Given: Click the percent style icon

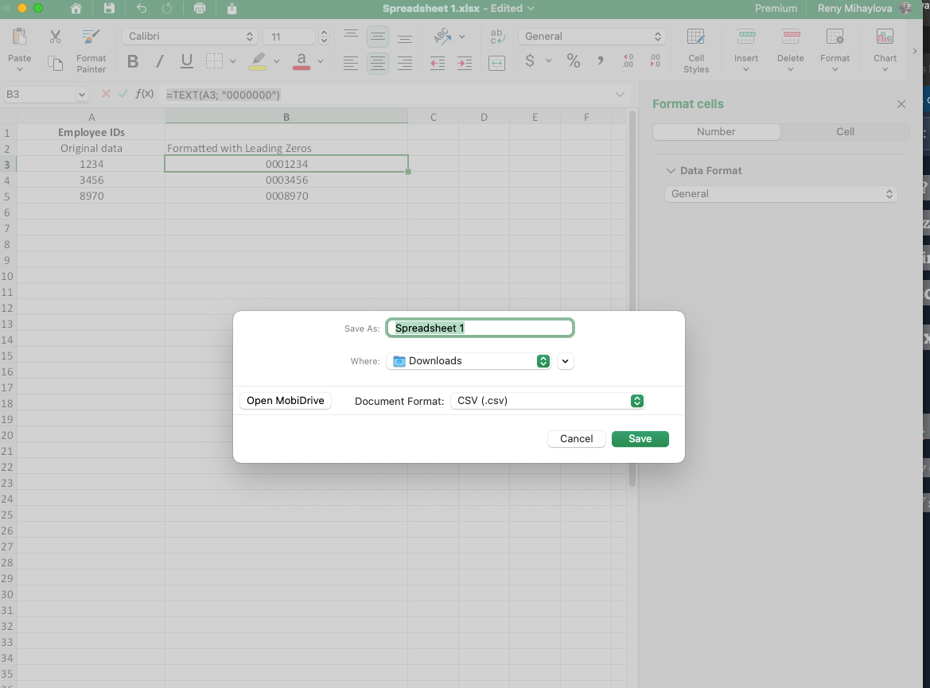Looking at the screenshot, I should coord(573,61).
